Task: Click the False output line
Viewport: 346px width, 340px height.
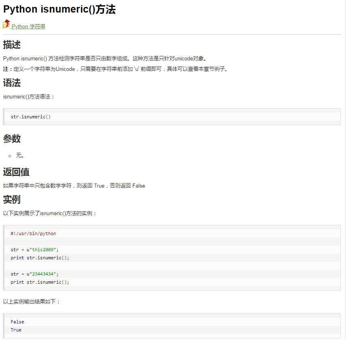Action: coord(17,322)
